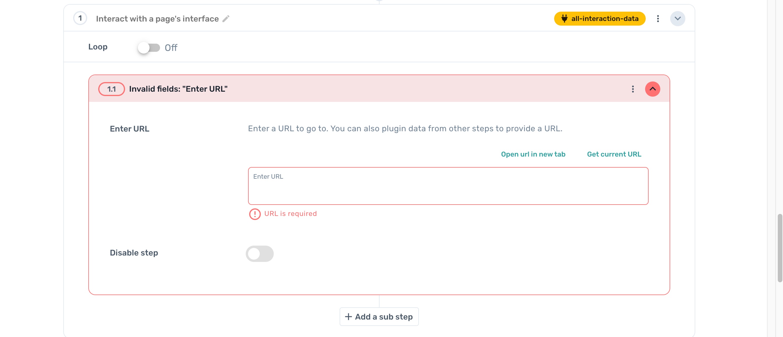Click the 1.1 step number badge
This screenshot has height=337, width=783.
tap(111, 89)
